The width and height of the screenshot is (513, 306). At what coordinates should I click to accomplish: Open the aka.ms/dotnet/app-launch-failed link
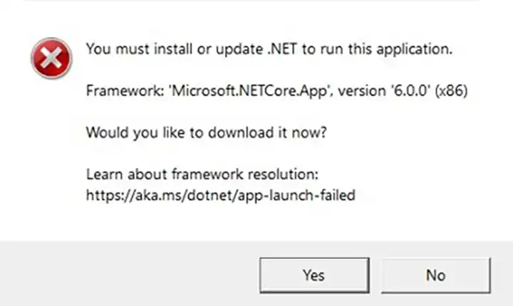tap(220, 194)
